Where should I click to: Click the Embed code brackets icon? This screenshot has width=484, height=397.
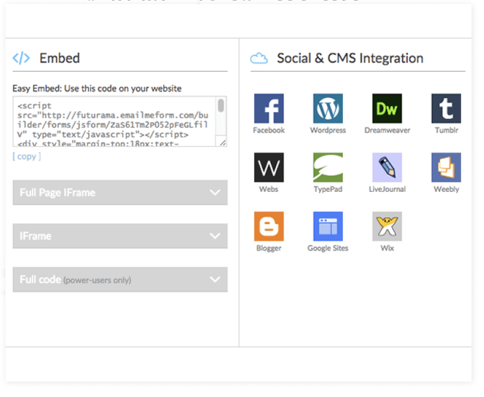coord(21,59)
